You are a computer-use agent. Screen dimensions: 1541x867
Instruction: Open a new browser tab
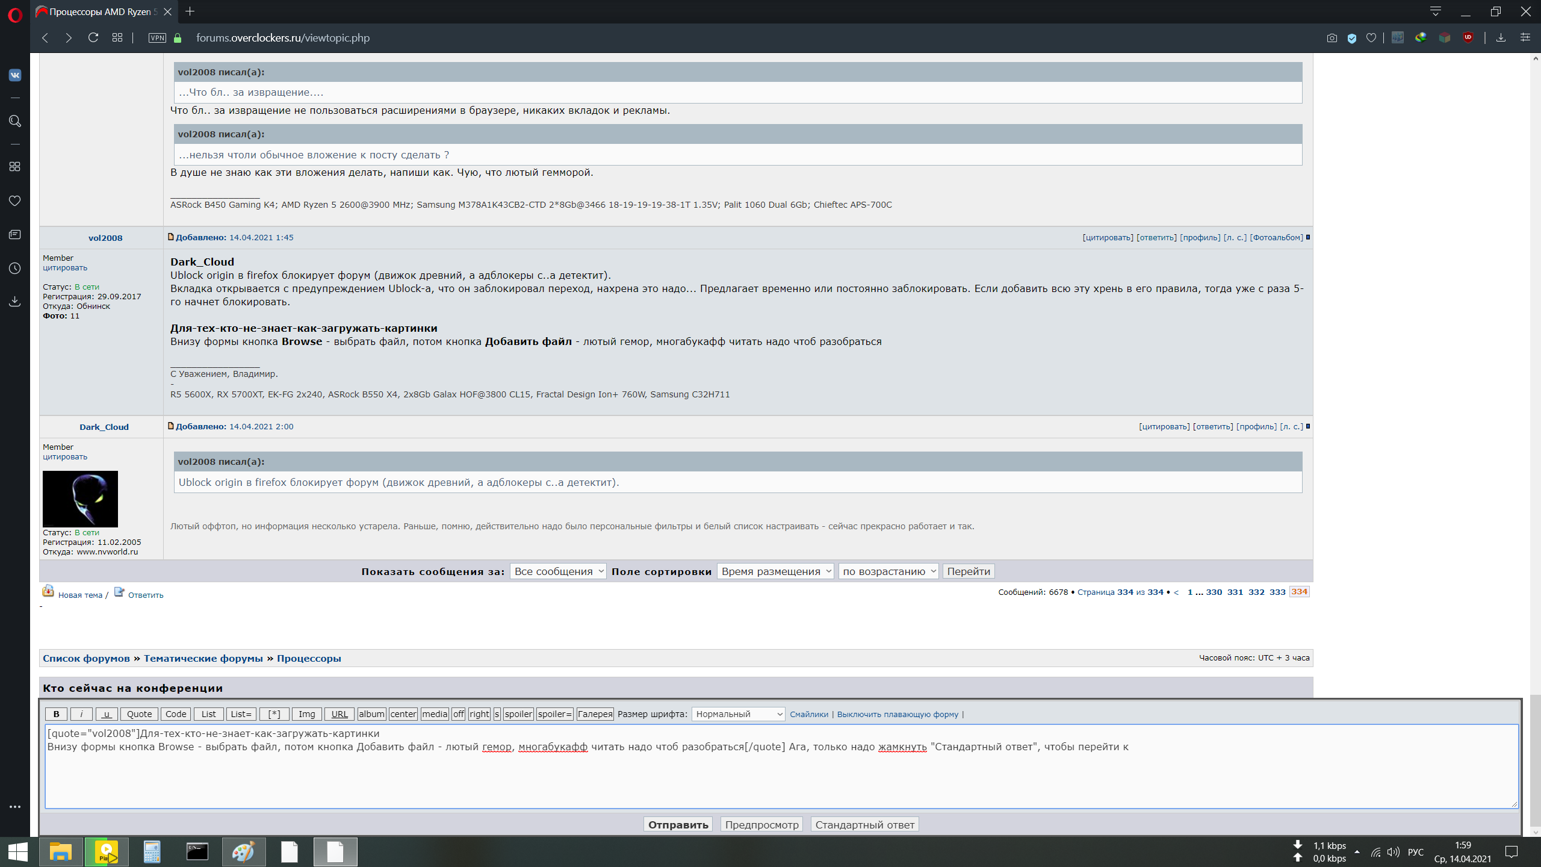190,11
